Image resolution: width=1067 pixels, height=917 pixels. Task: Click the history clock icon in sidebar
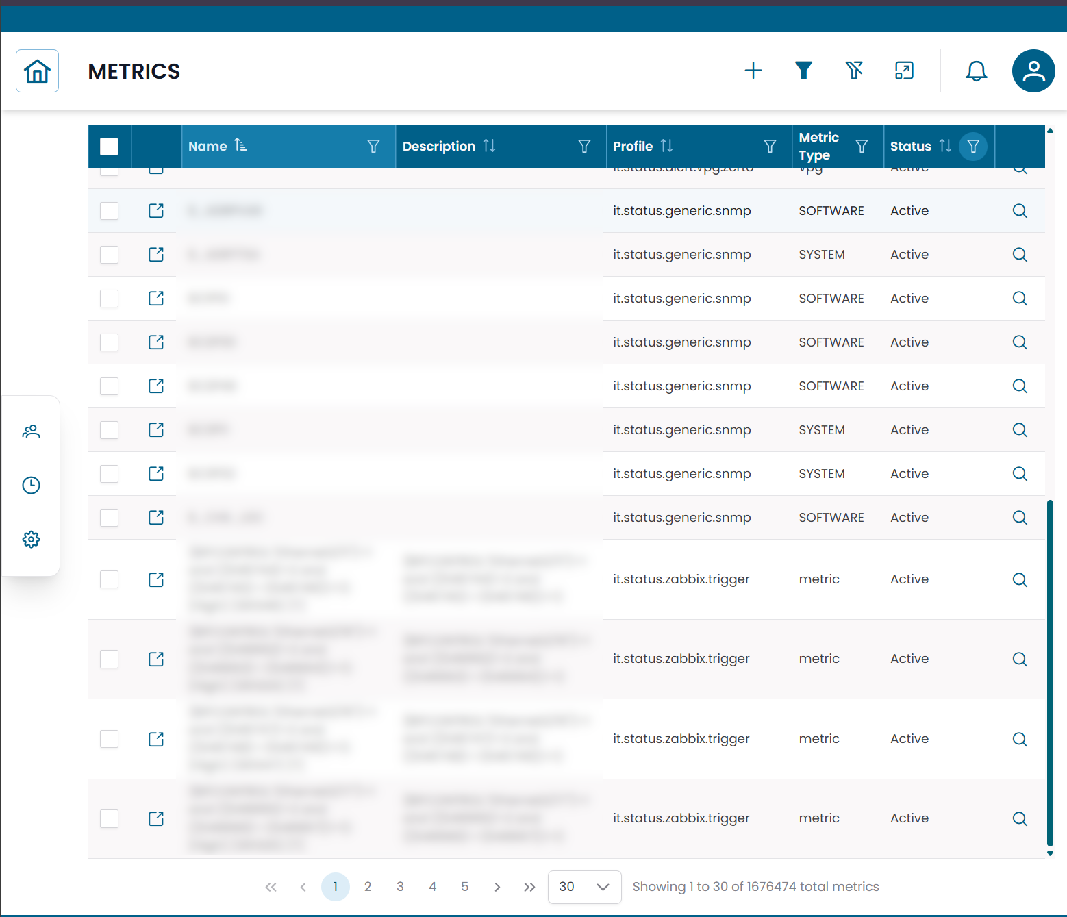pos(31,485)
